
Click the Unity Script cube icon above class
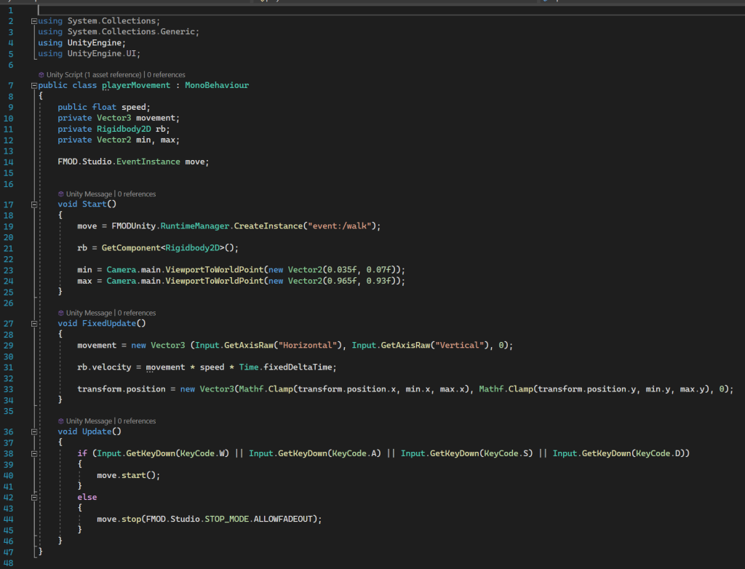point(41,75)
